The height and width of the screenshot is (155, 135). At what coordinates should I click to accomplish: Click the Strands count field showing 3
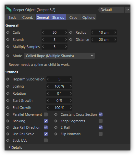(55, 40)
